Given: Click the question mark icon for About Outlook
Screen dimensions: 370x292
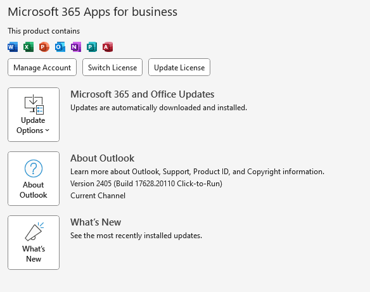Looking at the screenshot, I should (x=34, y=168).
